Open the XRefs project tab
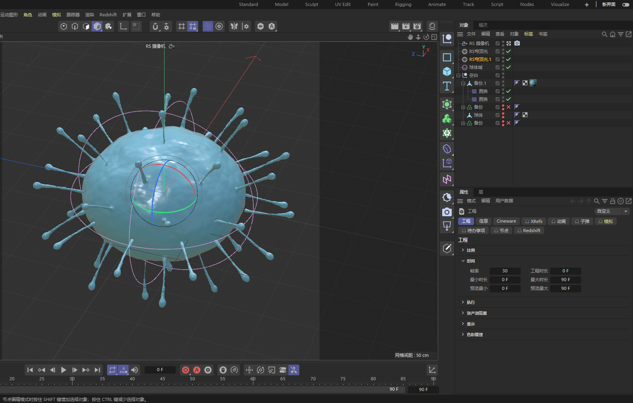Image resolution: width=633 pixels, height=403 pixels. point(534,221)
